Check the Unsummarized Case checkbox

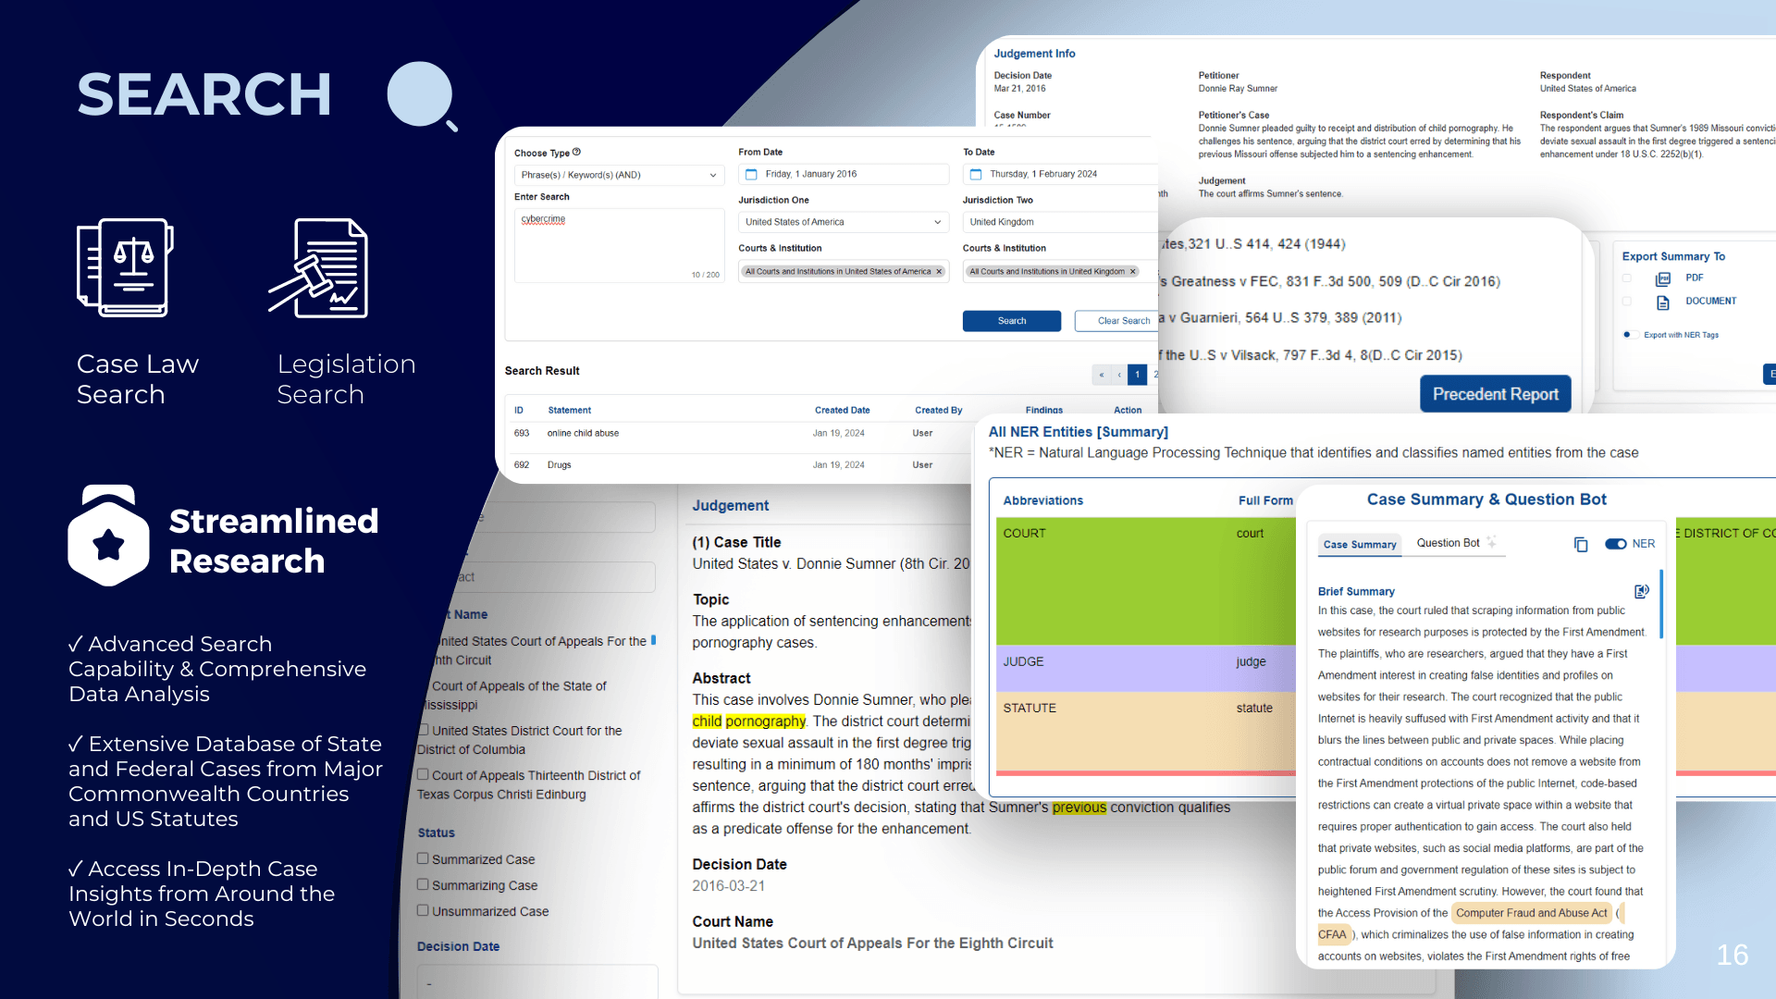423,910
